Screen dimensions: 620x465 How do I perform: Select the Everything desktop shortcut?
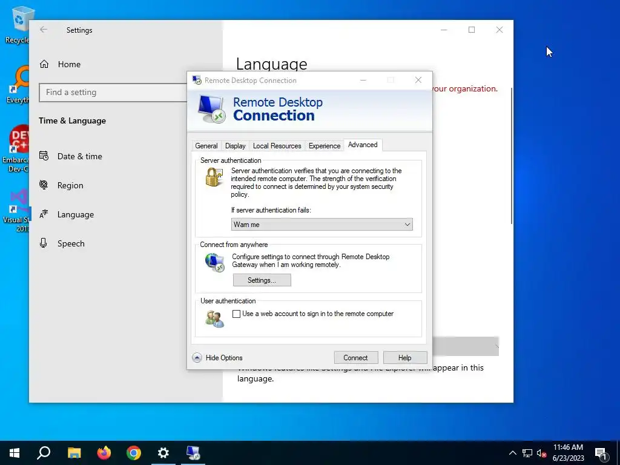(x=17, y=85)
